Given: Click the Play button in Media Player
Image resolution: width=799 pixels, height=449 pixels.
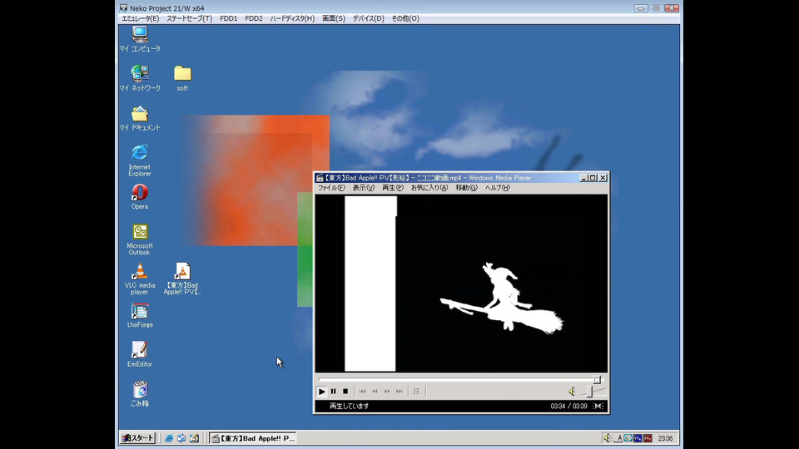Looking at the screenshot, I should (x=321, y=392).
